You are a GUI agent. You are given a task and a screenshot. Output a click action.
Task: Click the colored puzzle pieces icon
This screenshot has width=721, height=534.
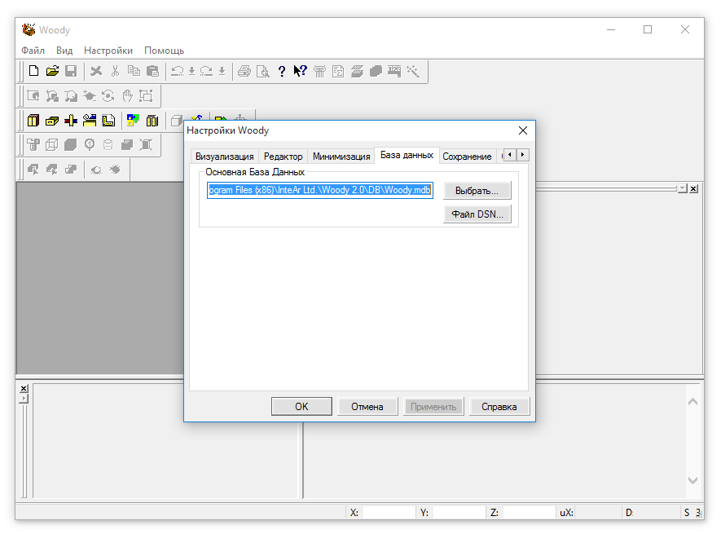click(x=133, y=121)
